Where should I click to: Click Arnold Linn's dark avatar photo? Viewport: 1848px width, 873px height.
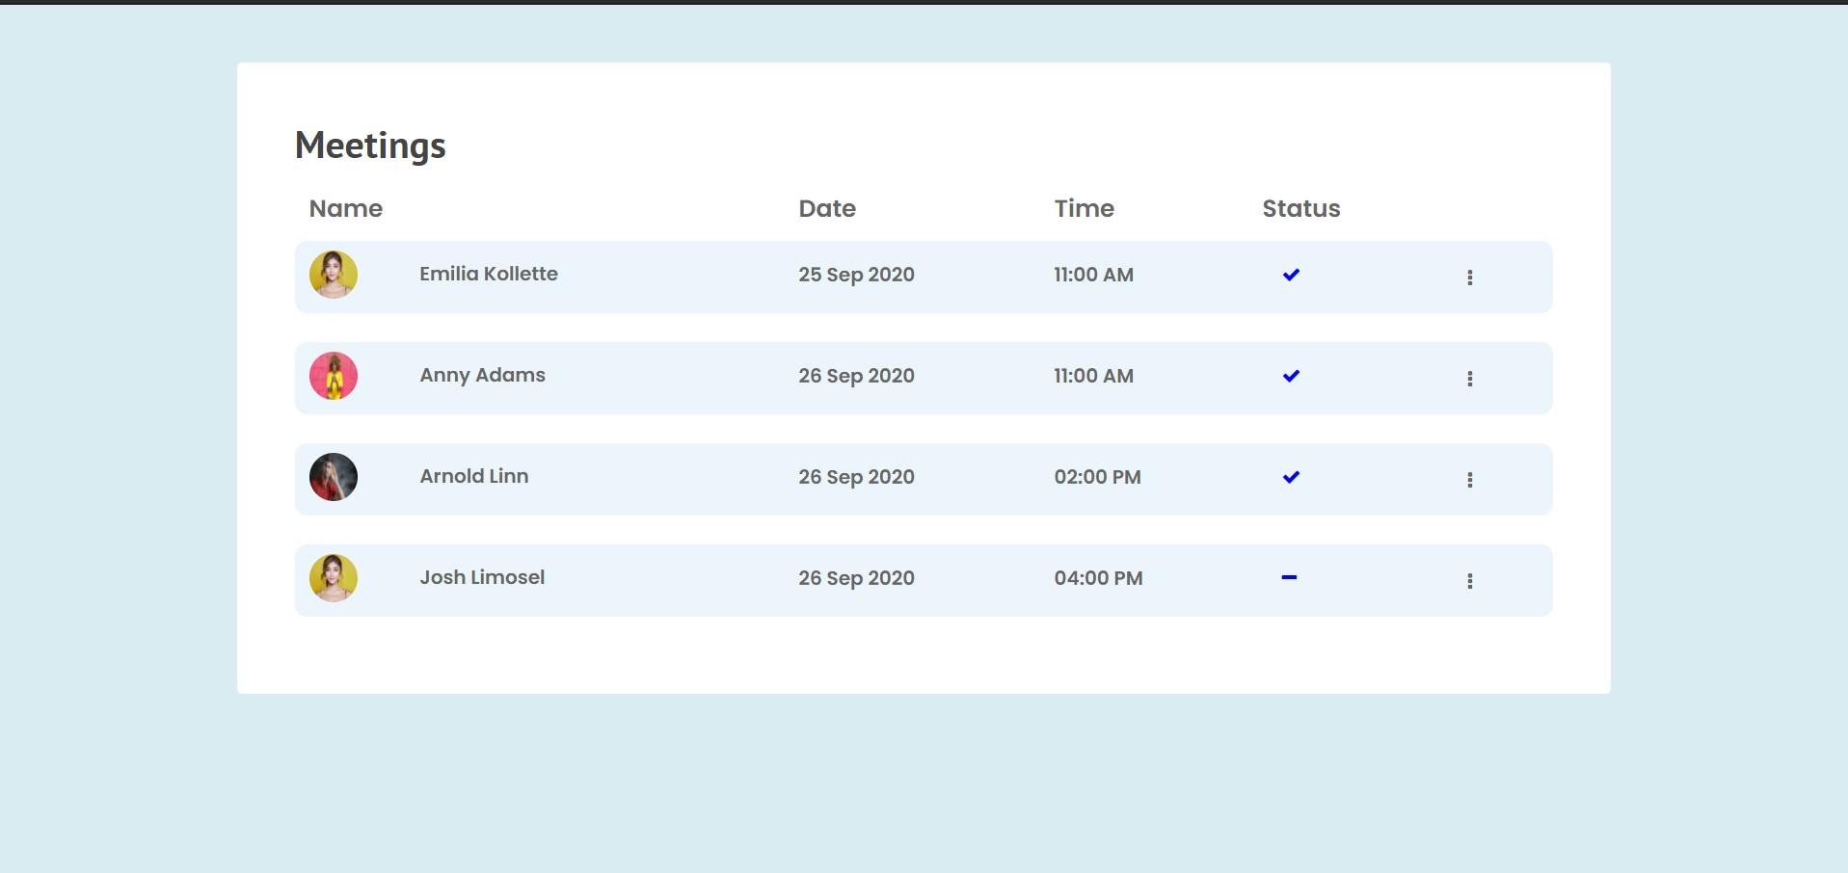click(x=334, y=477)
